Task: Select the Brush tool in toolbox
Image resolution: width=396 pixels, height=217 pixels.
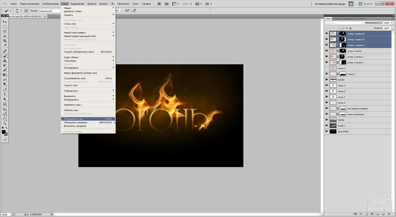Action: click(5, 56)
